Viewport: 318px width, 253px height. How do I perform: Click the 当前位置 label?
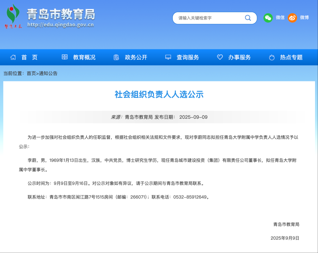point(14,73)
